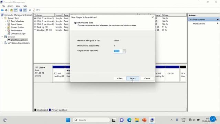
Task: Toggle the Show/Hide Console Tree toolbar icon
Action: coord(16,10)
